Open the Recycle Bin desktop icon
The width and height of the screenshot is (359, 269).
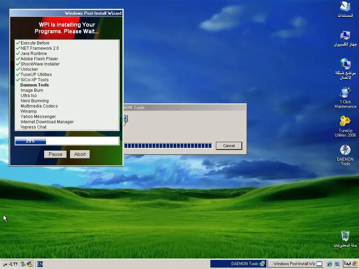click(345, 239)
